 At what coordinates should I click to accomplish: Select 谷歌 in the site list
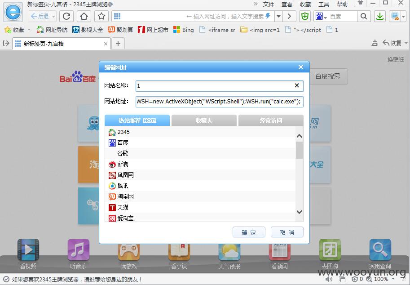[200, 154]
